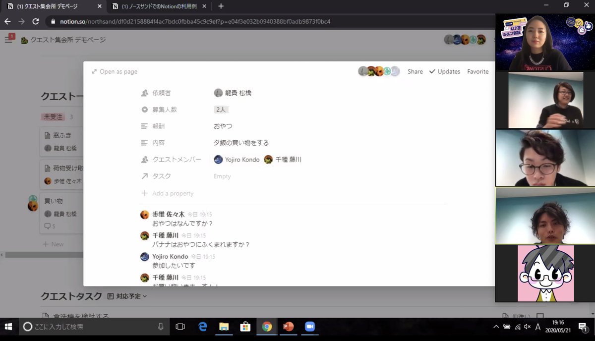Viewport: 595px width, 341px height.
Task: Close the ノースサンドでのNotionの利用例 browser tab
Action: click(x=204, y=6)
